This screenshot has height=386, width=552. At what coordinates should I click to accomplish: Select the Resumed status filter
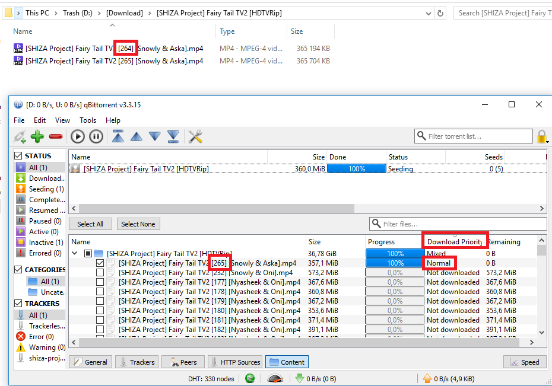(40, 210)
